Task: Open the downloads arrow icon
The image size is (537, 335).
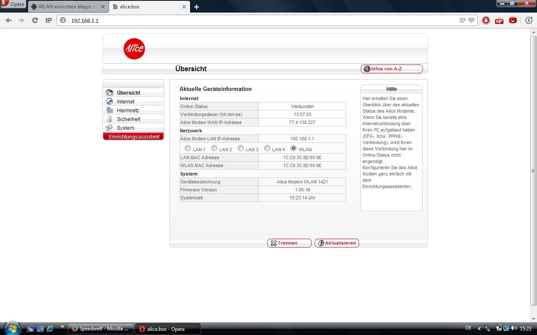Action: [x=529, y=20]
